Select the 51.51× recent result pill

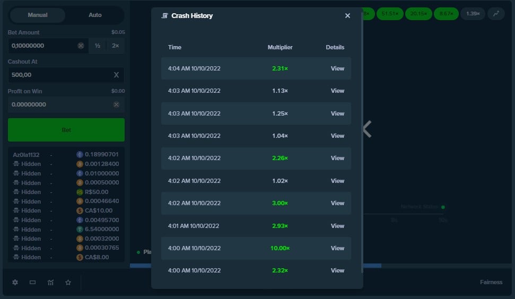pyautogui.click(x=392, y=14)
